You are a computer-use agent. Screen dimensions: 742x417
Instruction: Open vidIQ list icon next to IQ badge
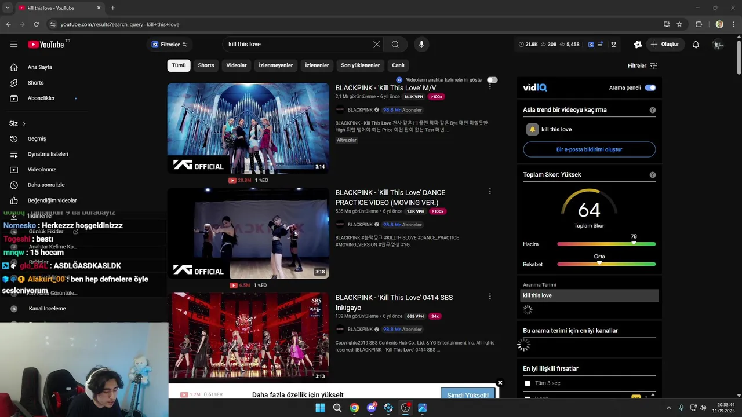(601, 45)
